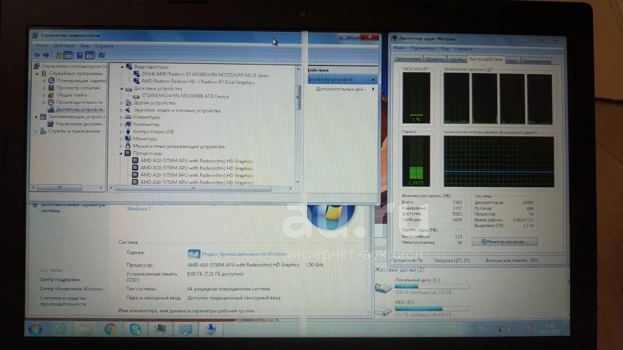Open the Центр обновления Windows link
Viewport: 623px width, 350px height.
coord(71,289)
